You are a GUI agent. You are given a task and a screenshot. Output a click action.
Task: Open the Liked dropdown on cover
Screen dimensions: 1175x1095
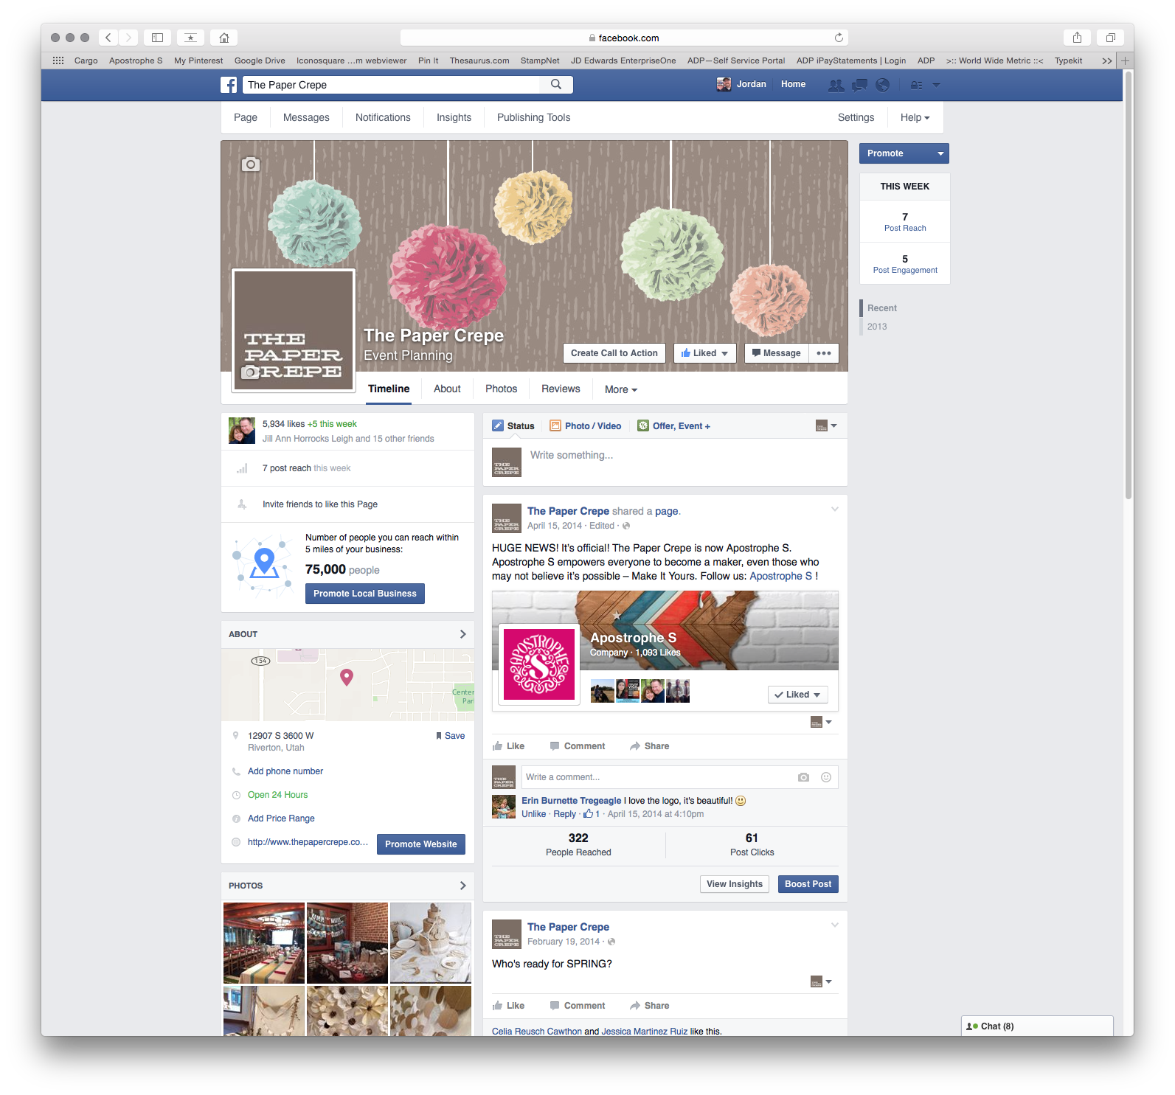[x=704, y=353]
